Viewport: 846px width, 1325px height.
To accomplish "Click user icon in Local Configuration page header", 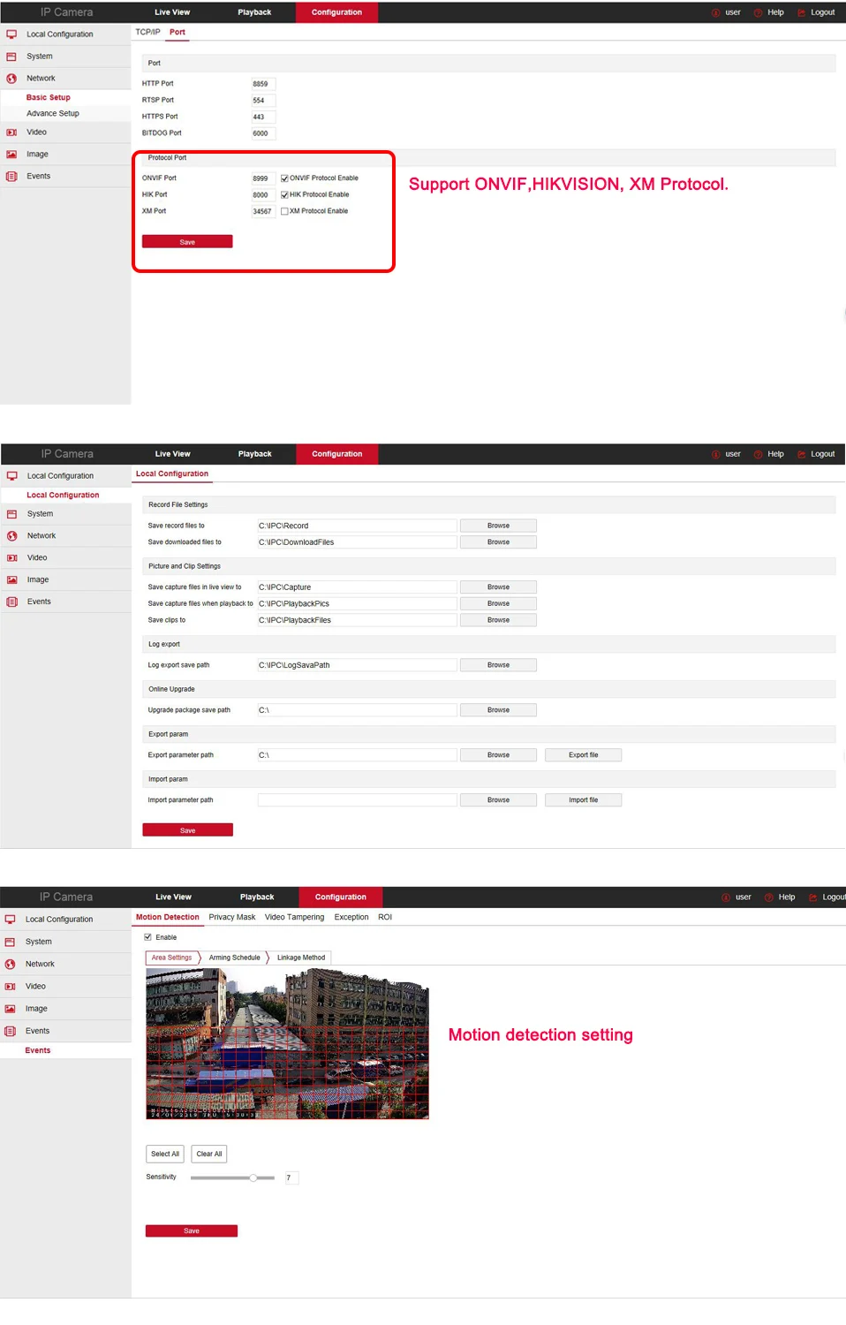I will click(716, 454).
